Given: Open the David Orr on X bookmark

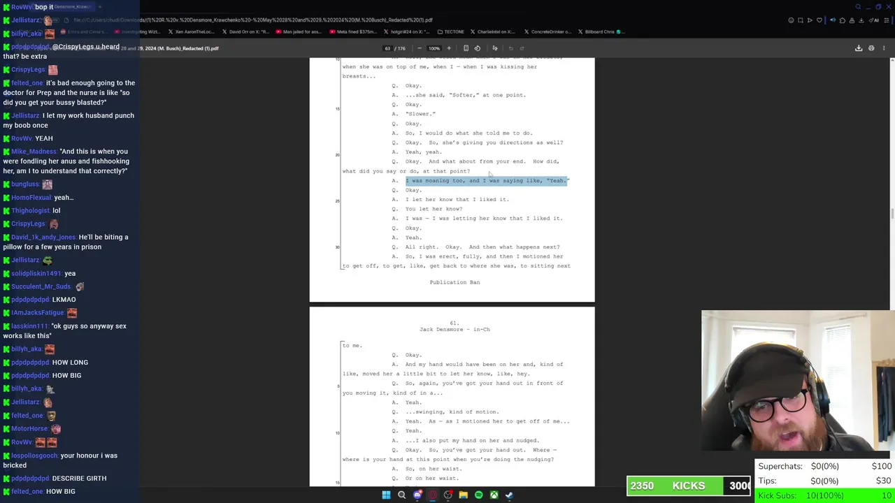Looking at the screenshot, I should point(246,31).
